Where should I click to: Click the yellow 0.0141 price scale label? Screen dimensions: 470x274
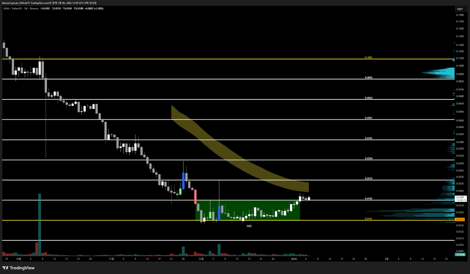pos(461,220)
